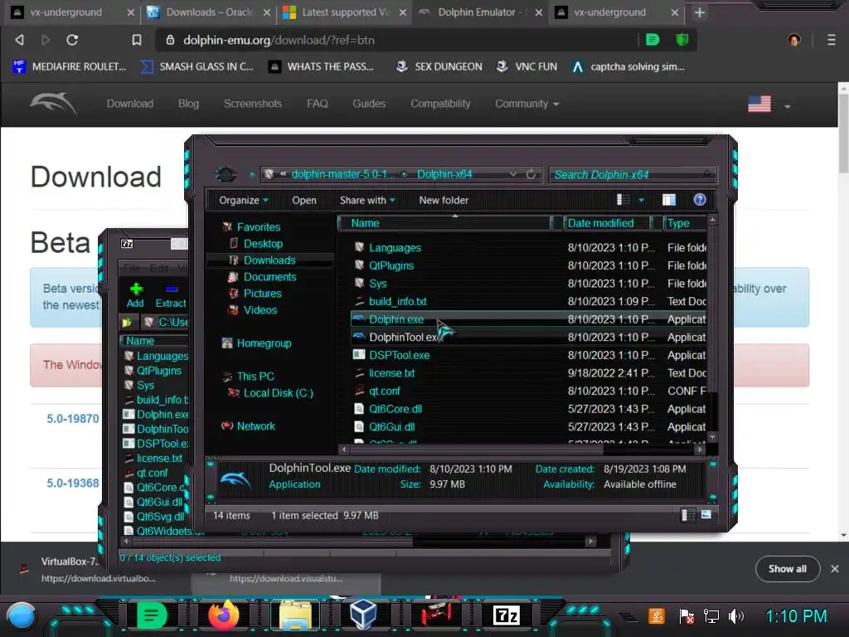Expand address bar history dropdown
The width and height of the screenshot is (849, 637).
(512, 174)
